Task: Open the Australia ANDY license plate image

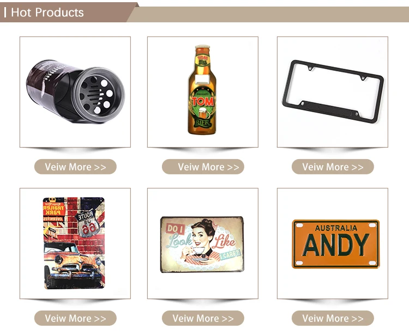Action: pyautogui.click(x=333, y=244)
